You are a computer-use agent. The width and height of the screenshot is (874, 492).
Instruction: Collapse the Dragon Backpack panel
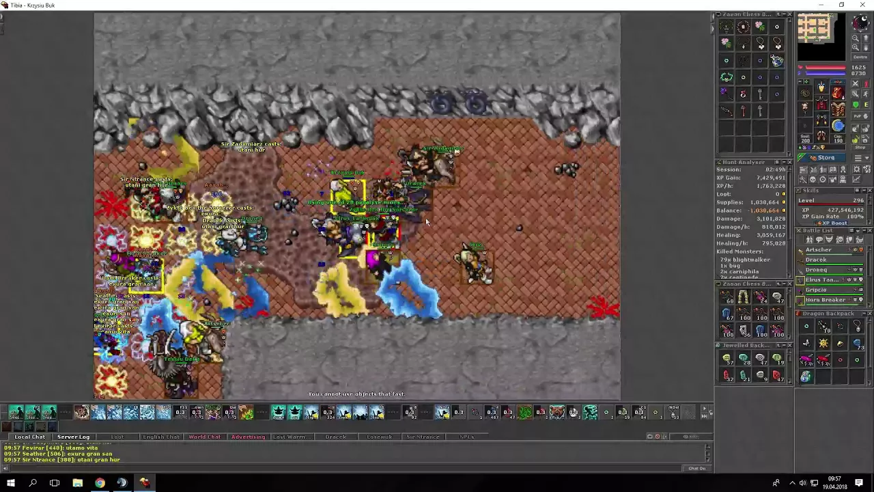(864, 314)
